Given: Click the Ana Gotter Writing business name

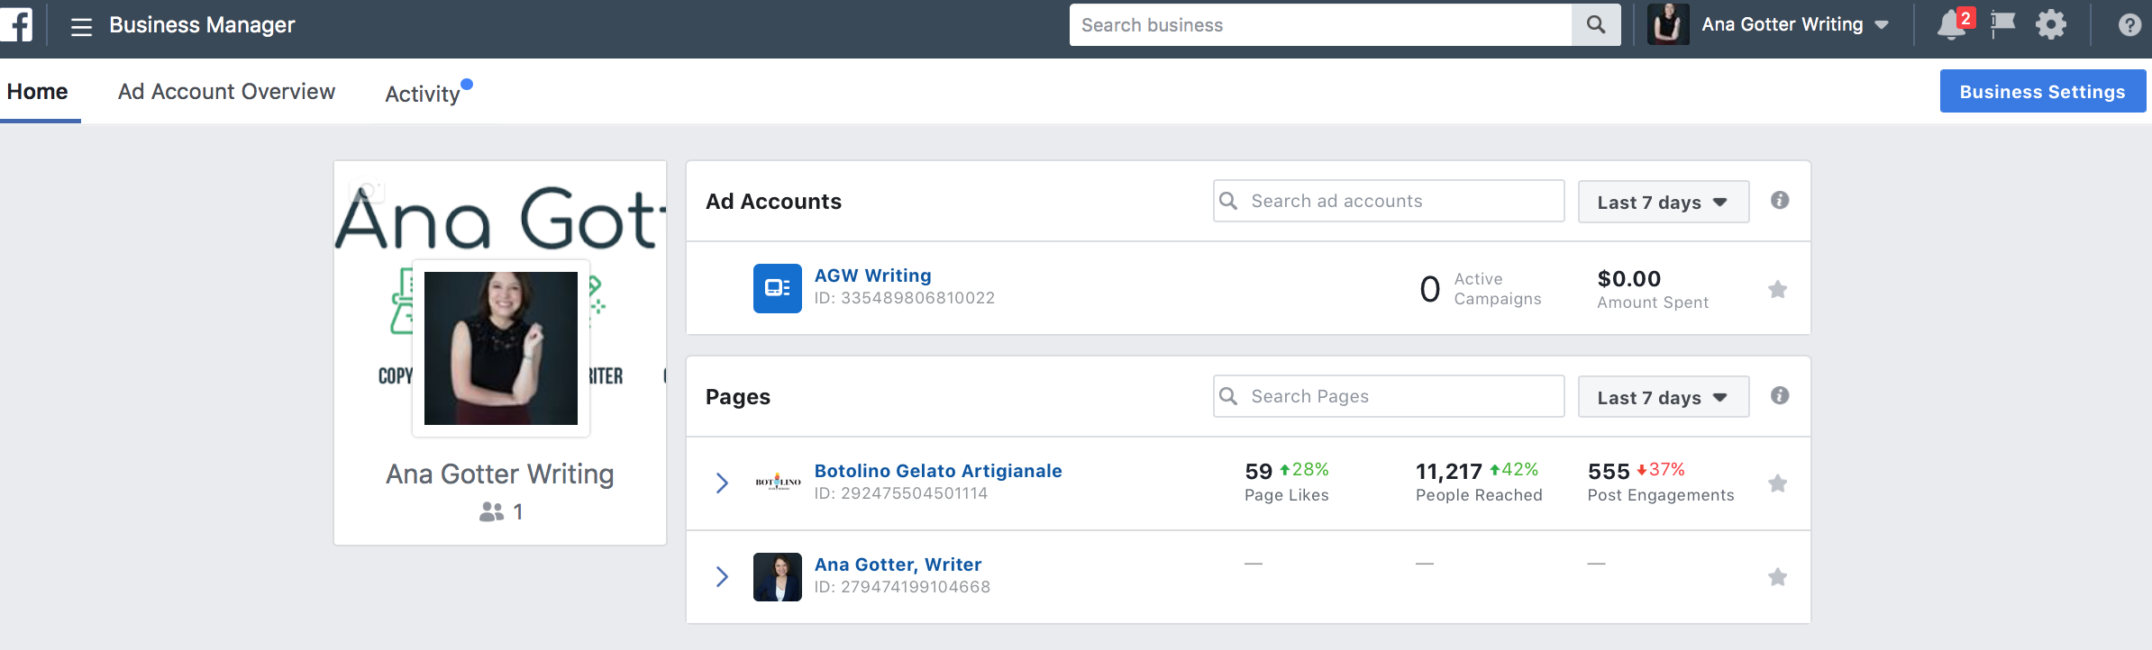Looking at the screenshot, I should pyautogui.click(x=500, y=474).
